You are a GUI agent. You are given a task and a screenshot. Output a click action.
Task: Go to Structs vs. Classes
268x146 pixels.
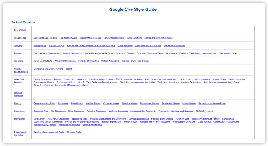point(125,53)
